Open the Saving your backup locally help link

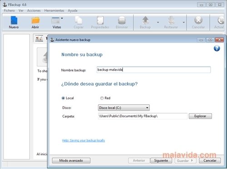click(84, 140)
